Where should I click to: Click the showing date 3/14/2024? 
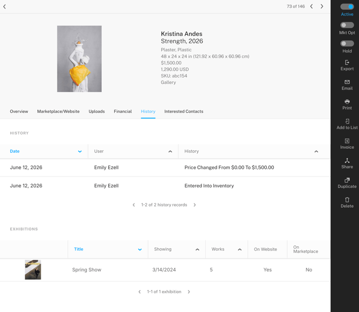click(164, 270)
